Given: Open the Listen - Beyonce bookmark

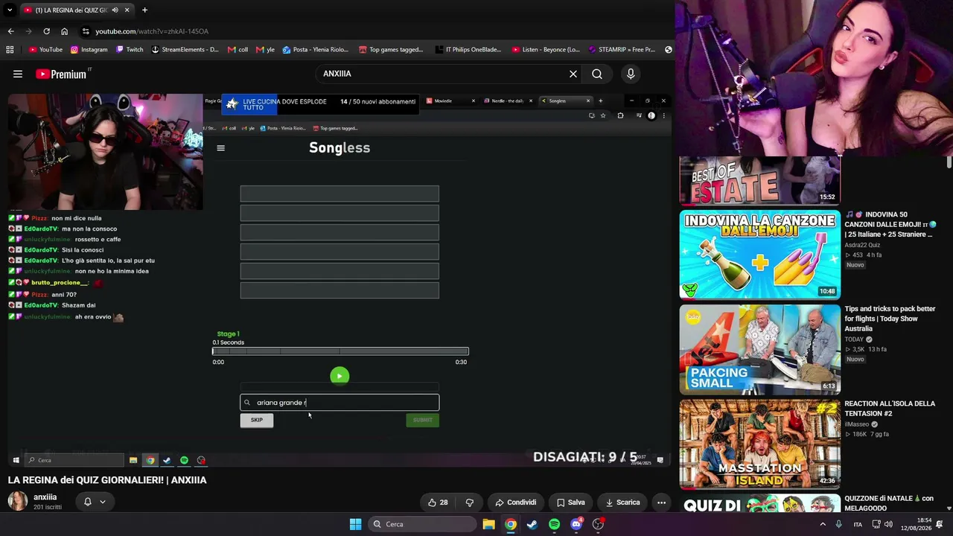Looking at the screenshot, I should tap(546, 50).
